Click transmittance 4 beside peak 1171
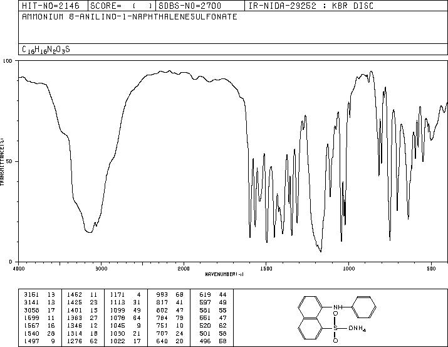 point(138,294)
